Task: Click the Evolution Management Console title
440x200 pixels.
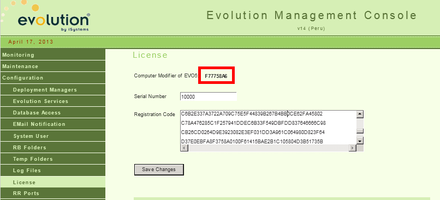Action: coord(312,15)
